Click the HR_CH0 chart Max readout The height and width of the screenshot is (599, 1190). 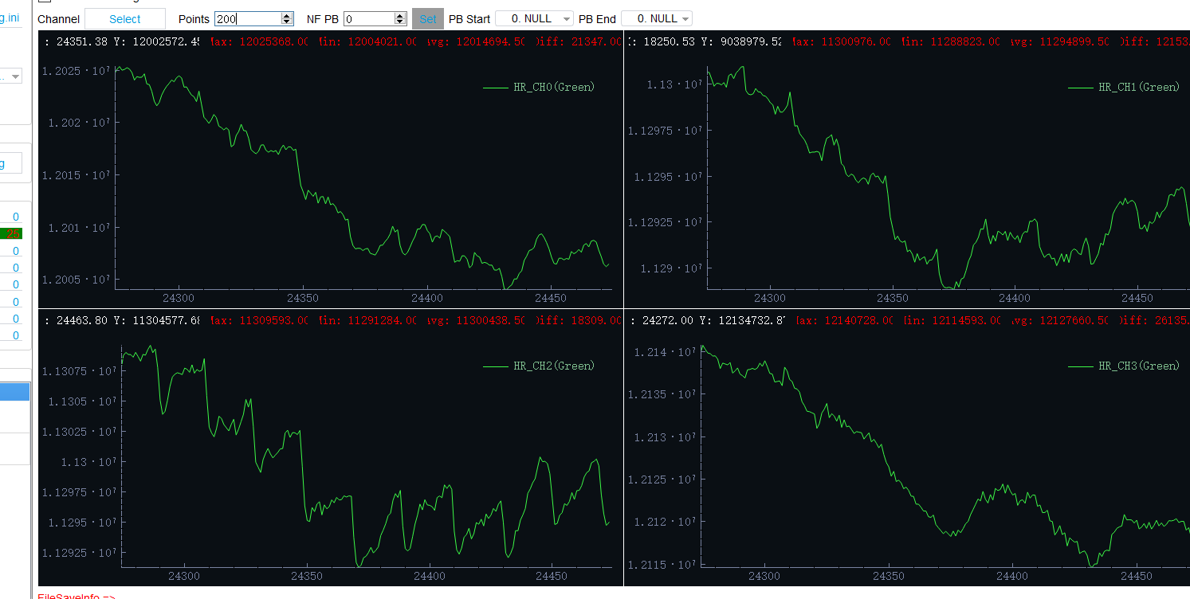(x=259, y=41)
